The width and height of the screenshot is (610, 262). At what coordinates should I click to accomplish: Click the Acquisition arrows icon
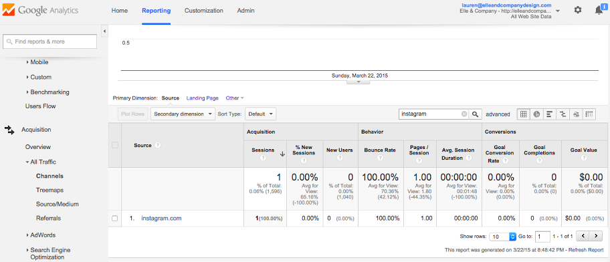pos(9,130)
